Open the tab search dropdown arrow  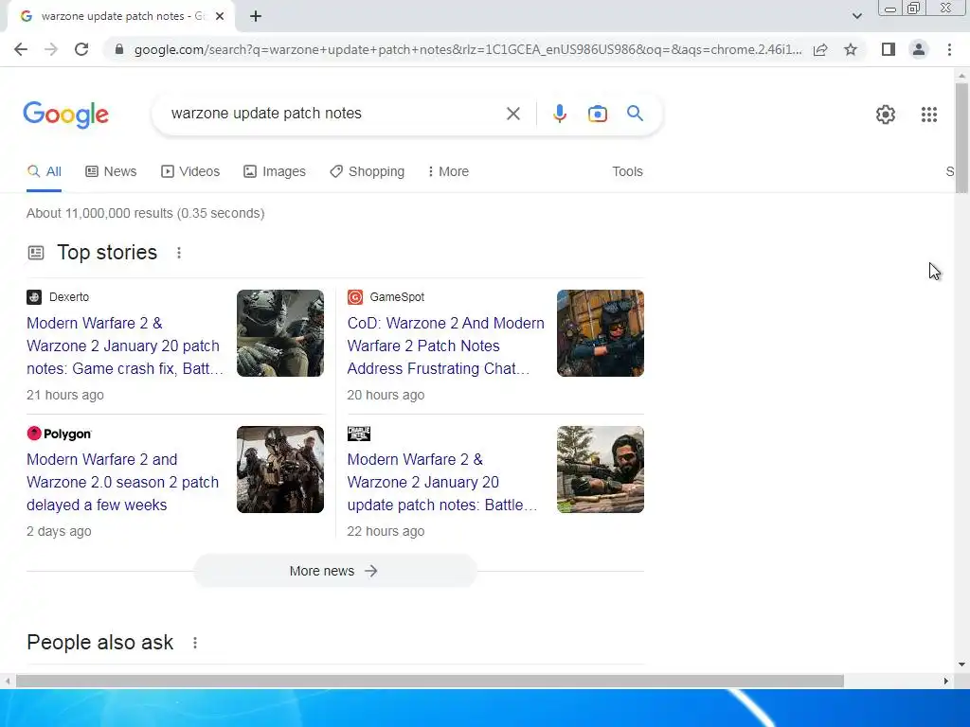(x=856, y=16)
